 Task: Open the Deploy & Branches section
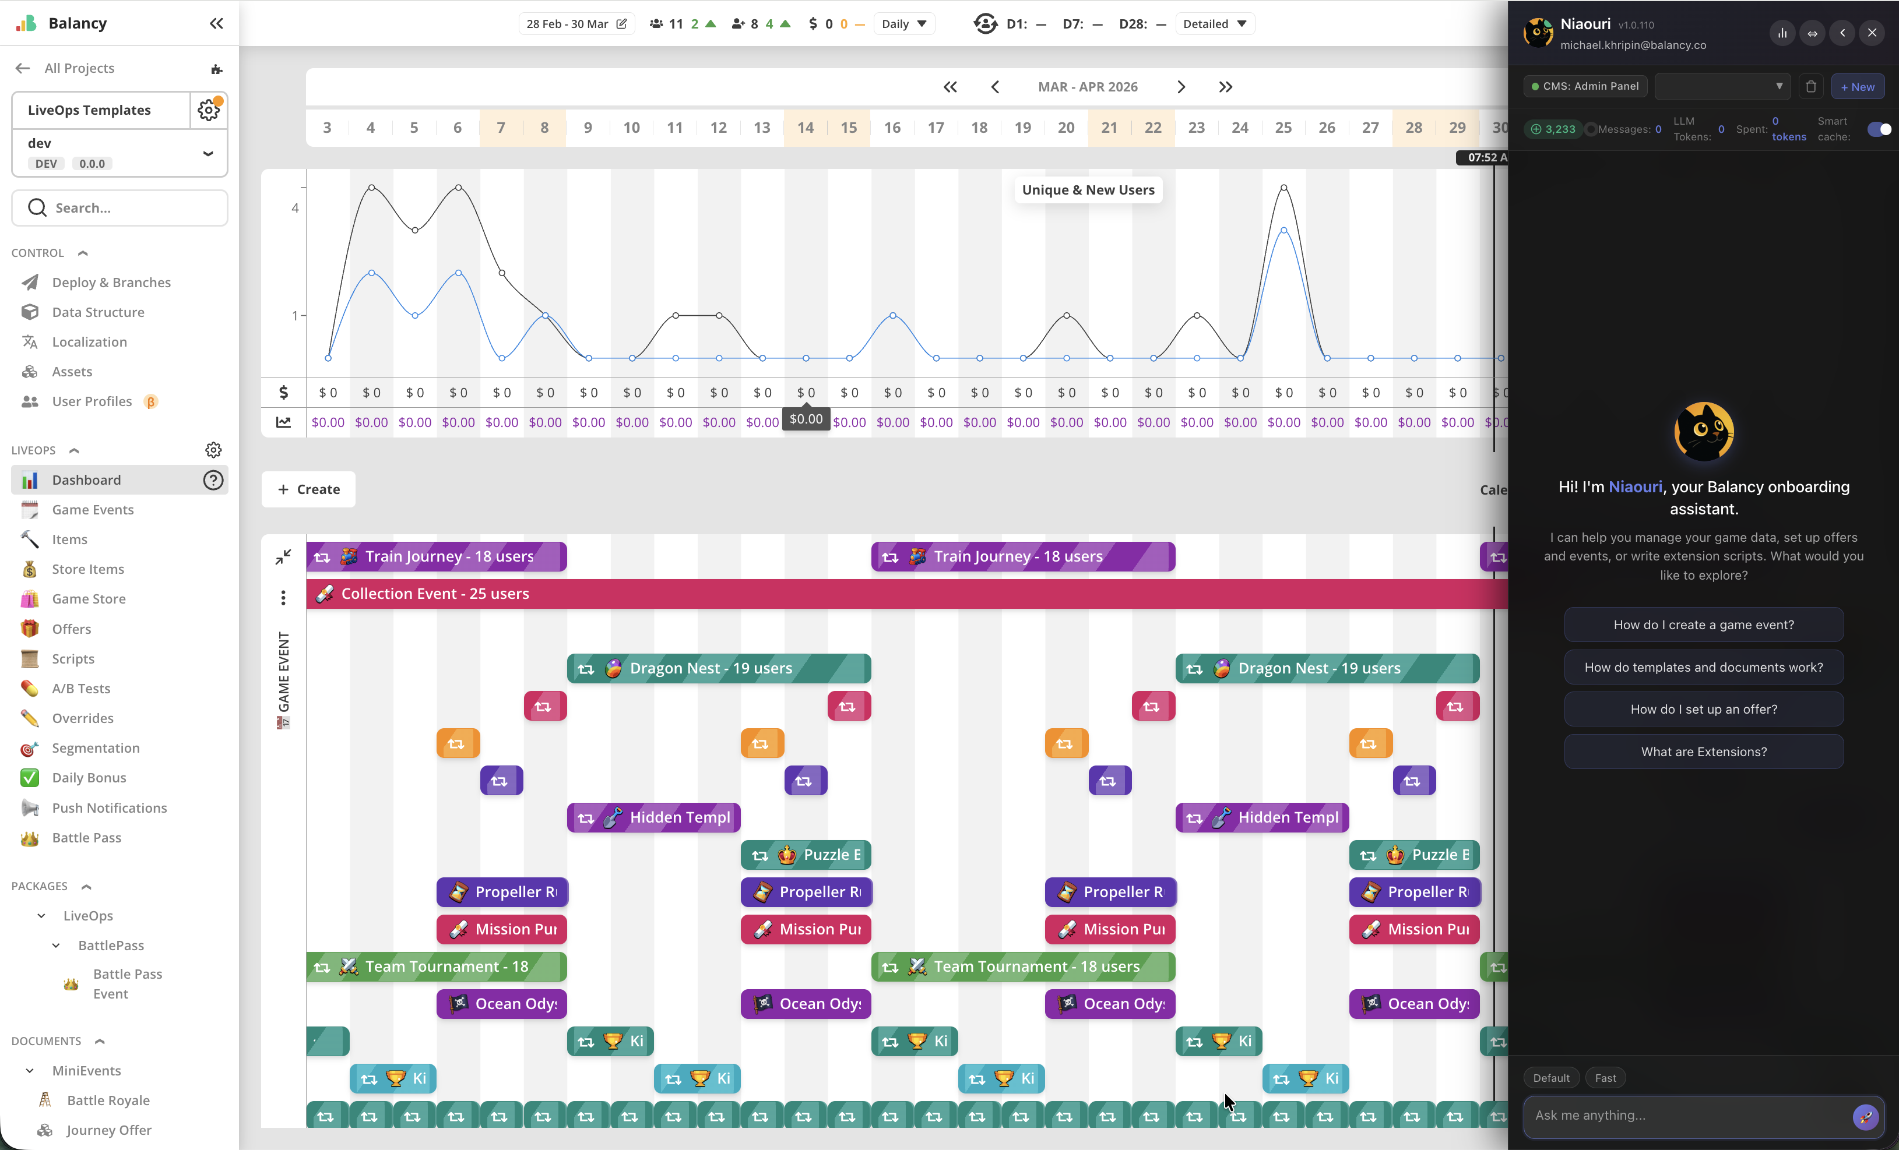pos(111,282)
